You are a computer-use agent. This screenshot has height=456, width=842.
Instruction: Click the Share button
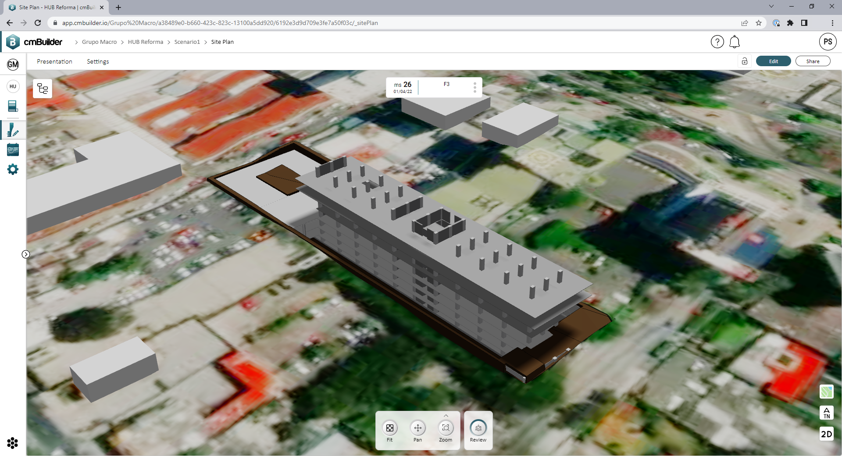(x=813, y=61)
